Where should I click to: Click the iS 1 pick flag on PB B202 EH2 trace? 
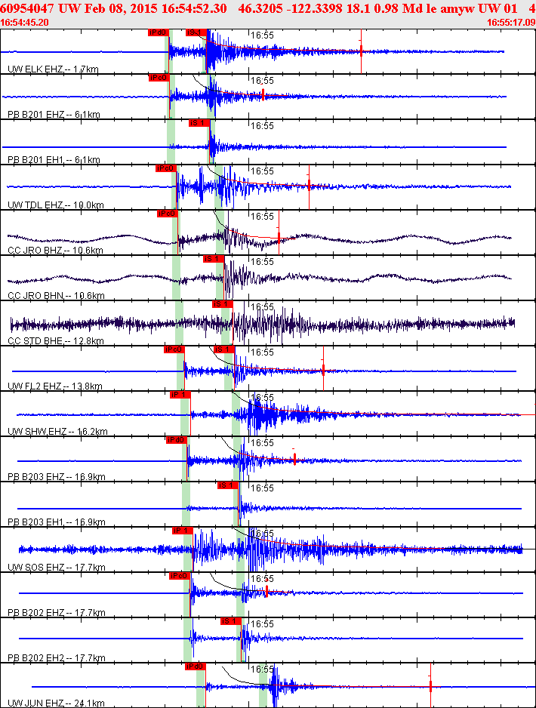231,621
